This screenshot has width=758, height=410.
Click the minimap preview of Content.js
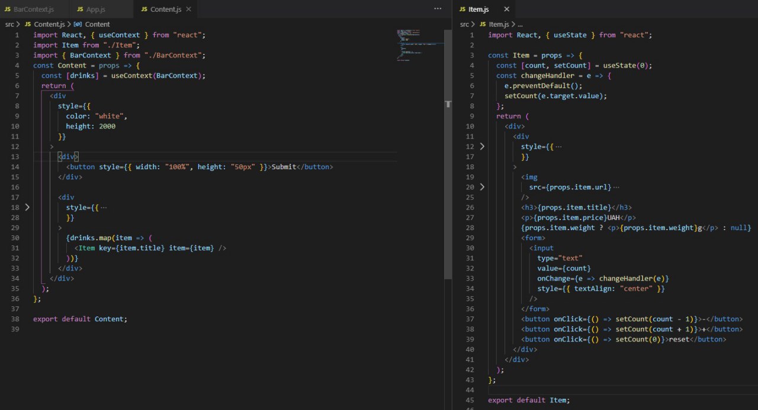[420, 44]
